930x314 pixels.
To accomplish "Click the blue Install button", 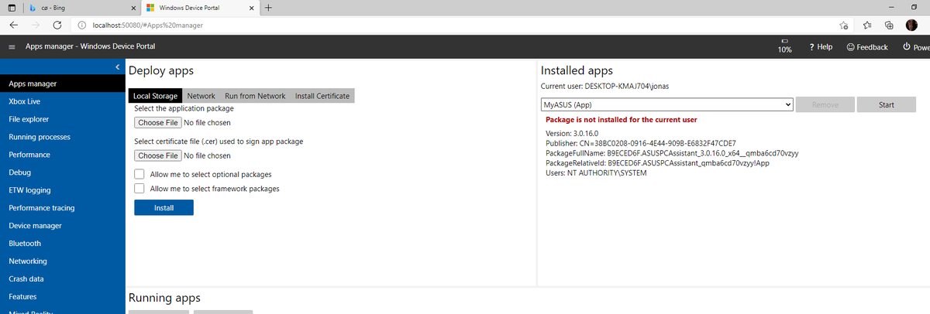I will click(x=164, y=207).
